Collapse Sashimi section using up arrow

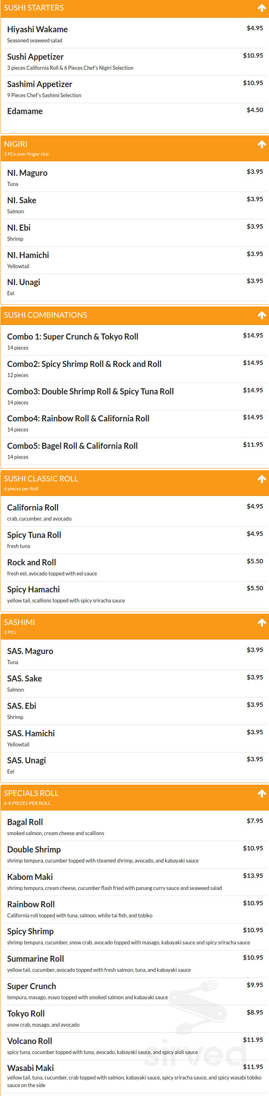(262, 623)
